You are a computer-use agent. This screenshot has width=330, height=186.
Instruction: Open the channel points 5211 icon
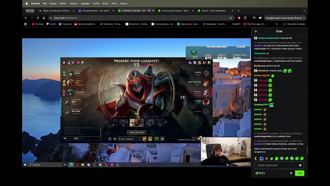pyautogui.click(x=257, y=173)
